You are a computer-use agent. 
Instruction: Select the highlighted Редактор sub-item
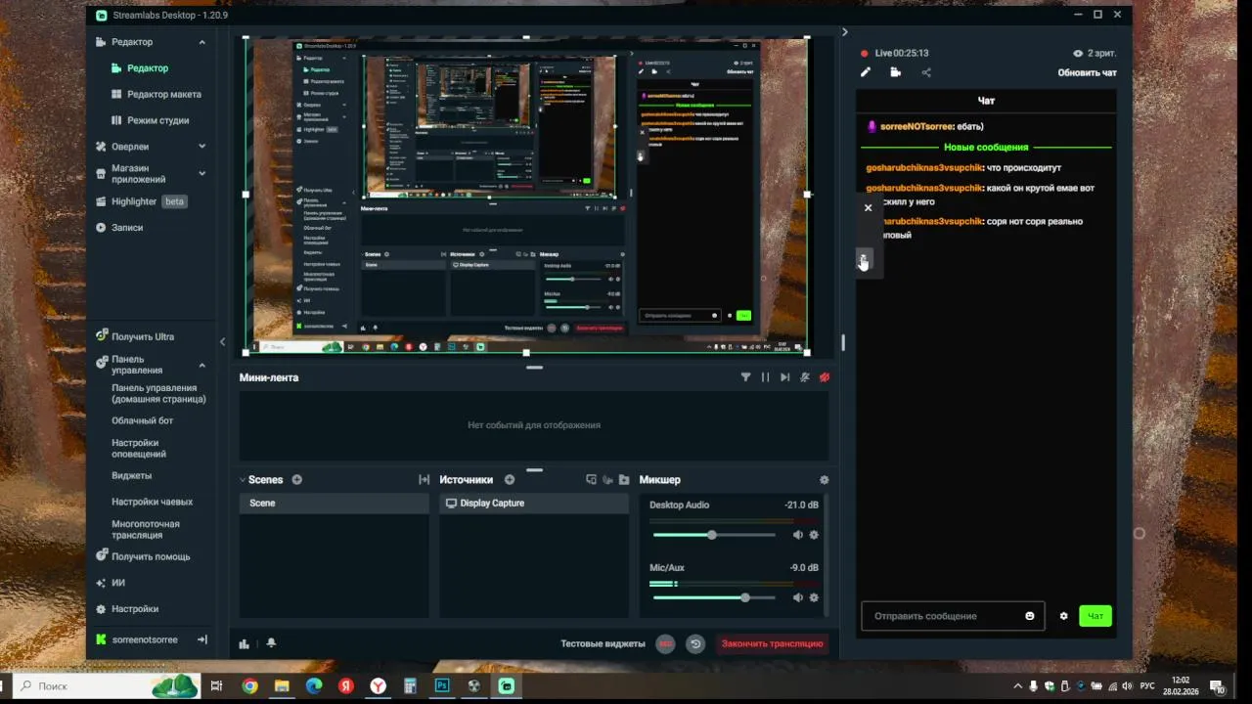click(147, 68)
